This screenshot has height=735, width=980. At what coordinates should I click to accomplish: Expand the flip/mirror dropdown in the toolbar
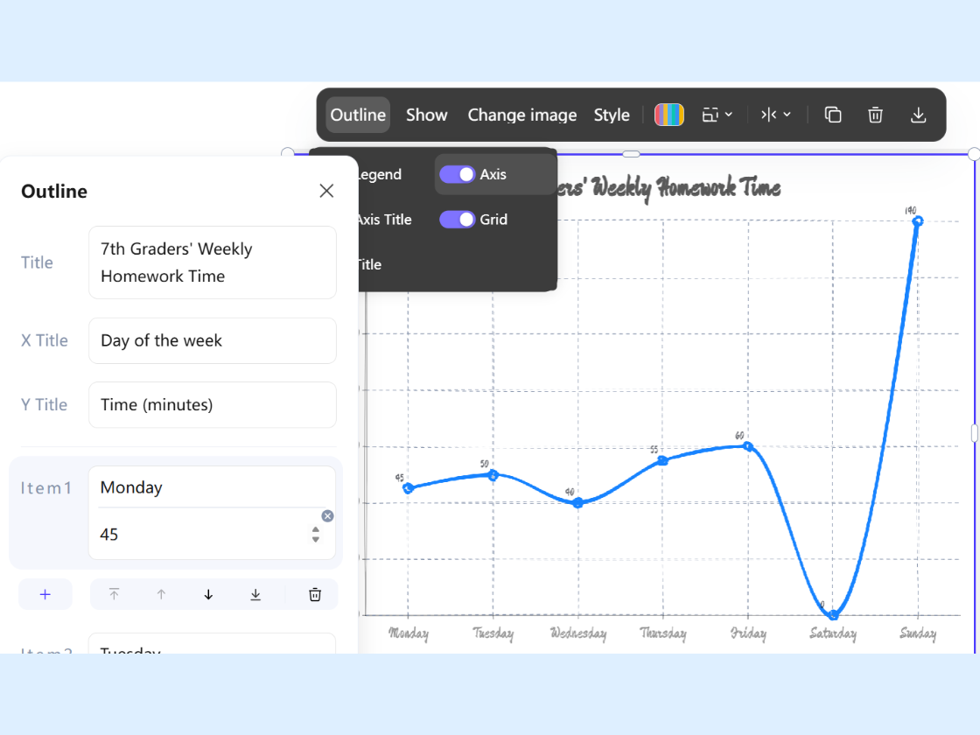click(x=775, y=115)
